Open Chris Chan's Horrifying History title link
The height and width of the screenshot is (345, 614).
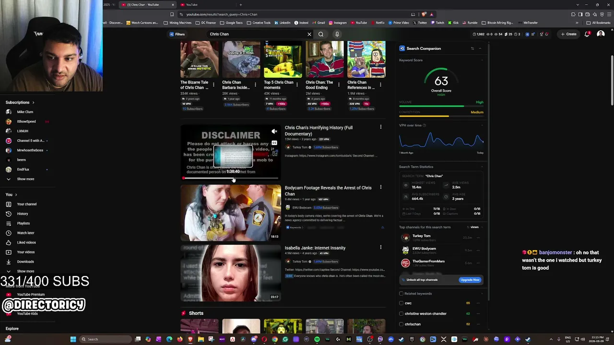point(319,130)
